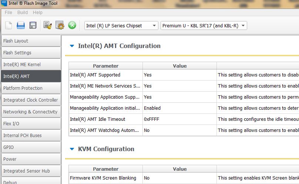Image resolution: width=299 pixels, height=184 pixels.
Task: Click the Flash Image Tool title icon
Action: click(x=4, y=4)
